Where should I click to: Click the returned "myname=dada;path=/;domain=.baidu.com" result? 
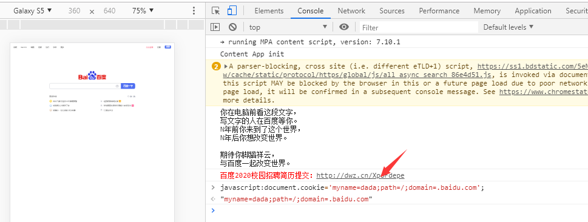pos(296,199)
